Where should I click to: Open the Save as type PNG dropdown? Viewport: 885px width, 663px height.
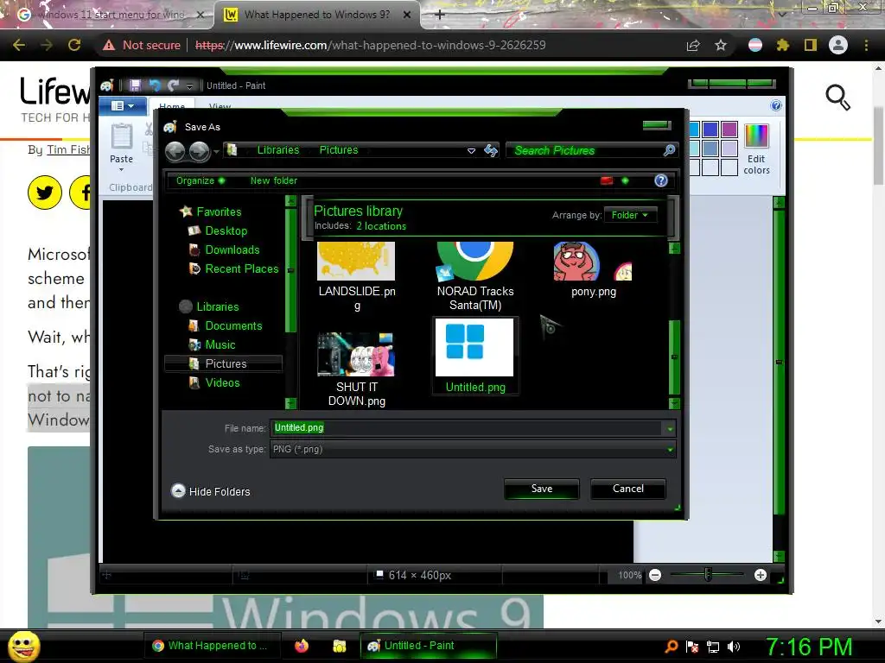(x=473, y=449)
